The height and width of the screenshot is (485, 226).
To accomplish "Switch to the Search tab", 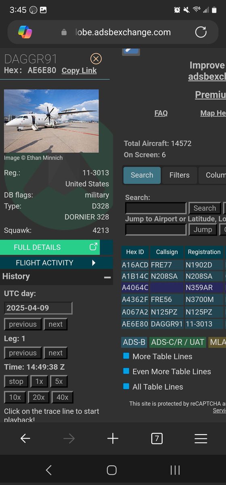I will [142, 175].
